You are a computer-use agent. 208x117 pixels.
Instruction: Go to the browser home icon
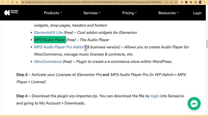[x=17, y=2]
